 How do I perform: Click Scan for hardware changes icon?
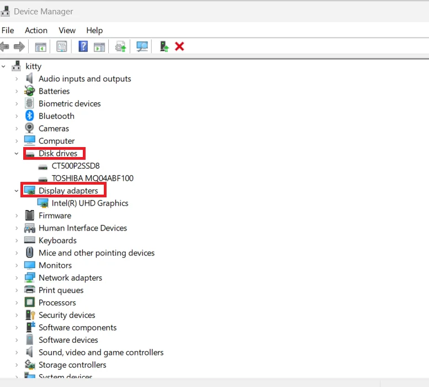[142, 46]
